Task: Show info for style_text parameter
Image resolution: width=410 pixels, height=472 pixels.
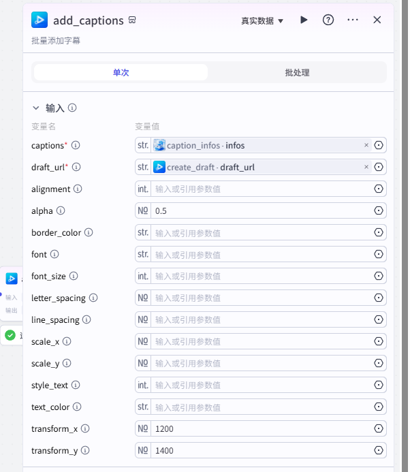Action: point(76,385)
